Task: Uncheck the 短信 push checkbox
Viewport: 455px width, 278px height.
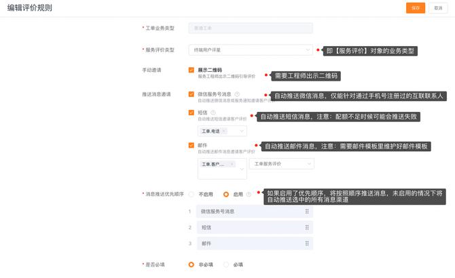Action: coord(192,113)
